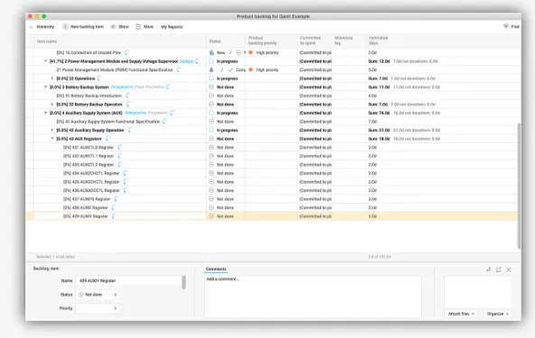535x338 pixels.
Task: Switch to the Comments tab
Action: click(x=216, y=269)
